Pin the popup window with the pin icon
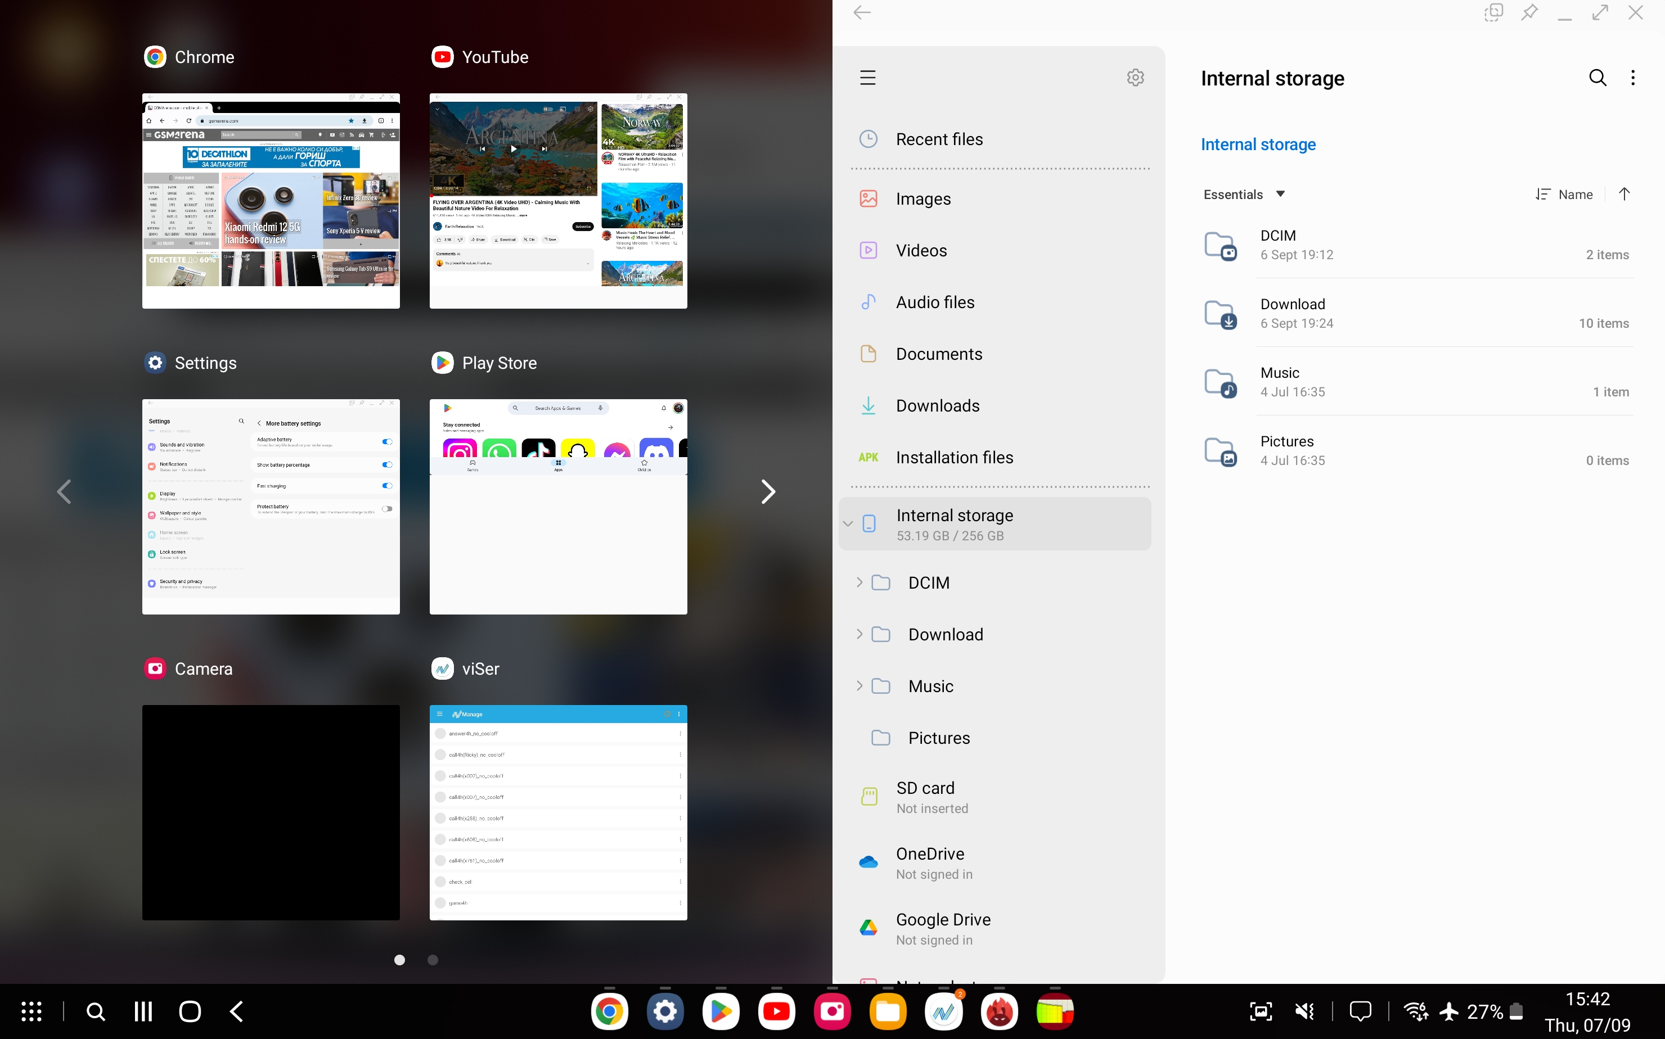1665x1039 pixels. [x=1529, y=12]
